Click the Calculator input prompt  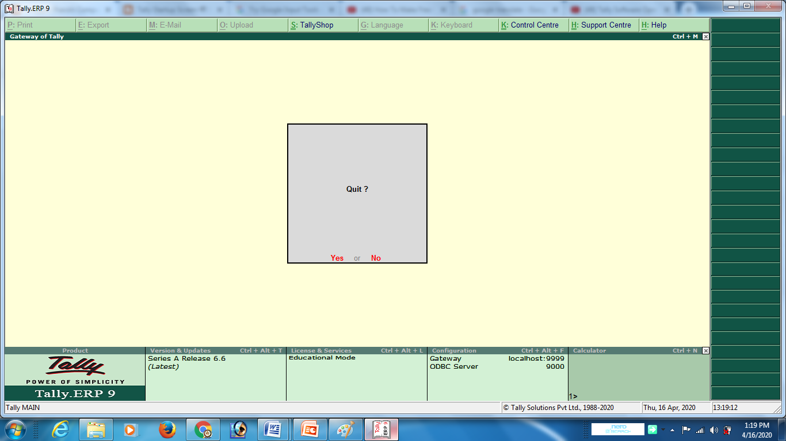[x=573, y=396]
